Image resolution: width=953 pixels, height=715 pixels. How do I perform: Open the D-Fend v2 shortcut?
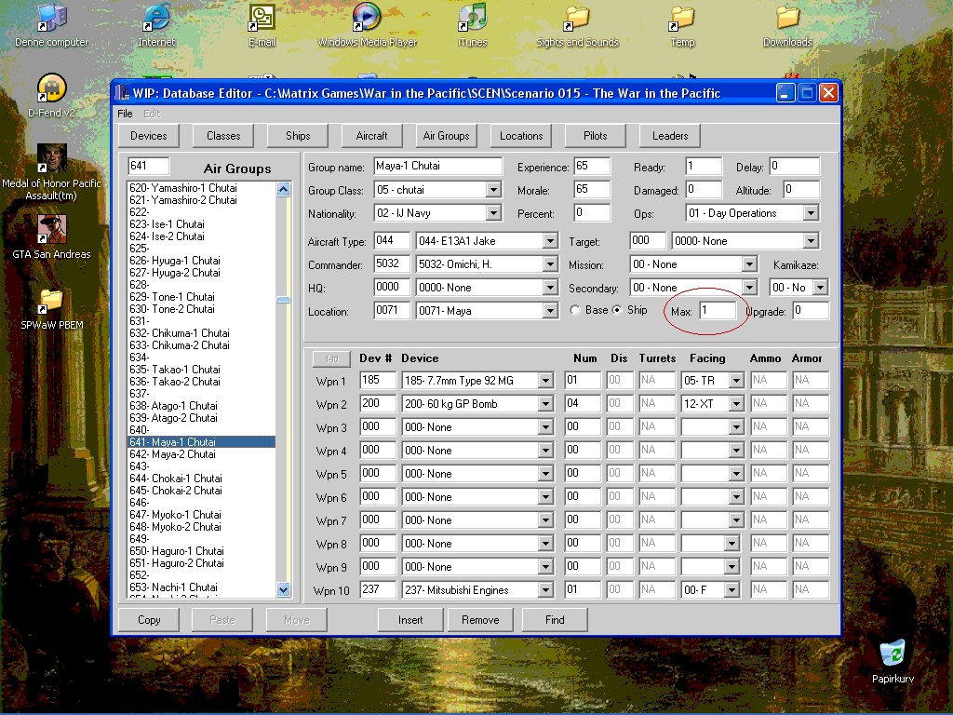click(51, 88)
